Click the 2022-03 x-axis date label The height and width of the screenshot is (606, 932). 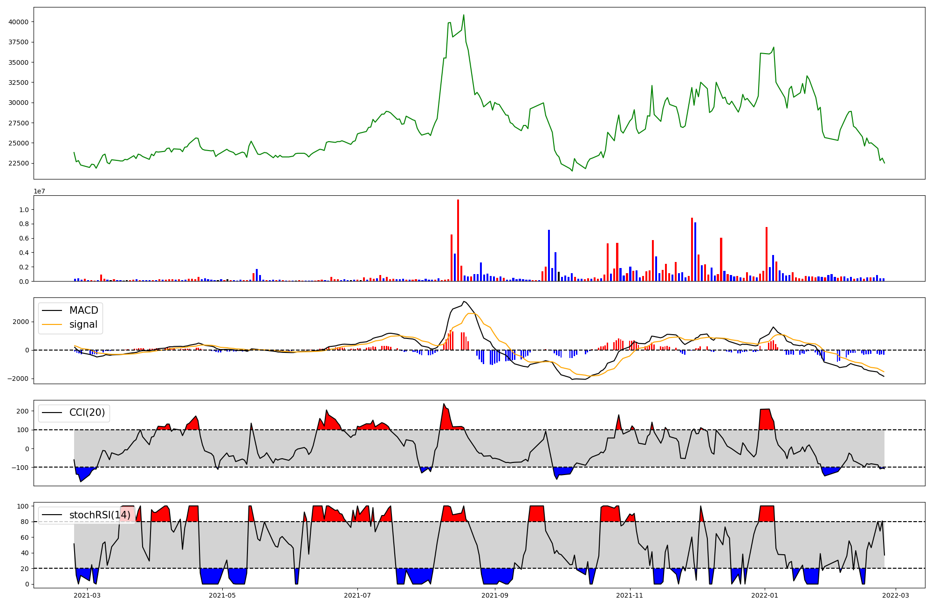point(895,595)
